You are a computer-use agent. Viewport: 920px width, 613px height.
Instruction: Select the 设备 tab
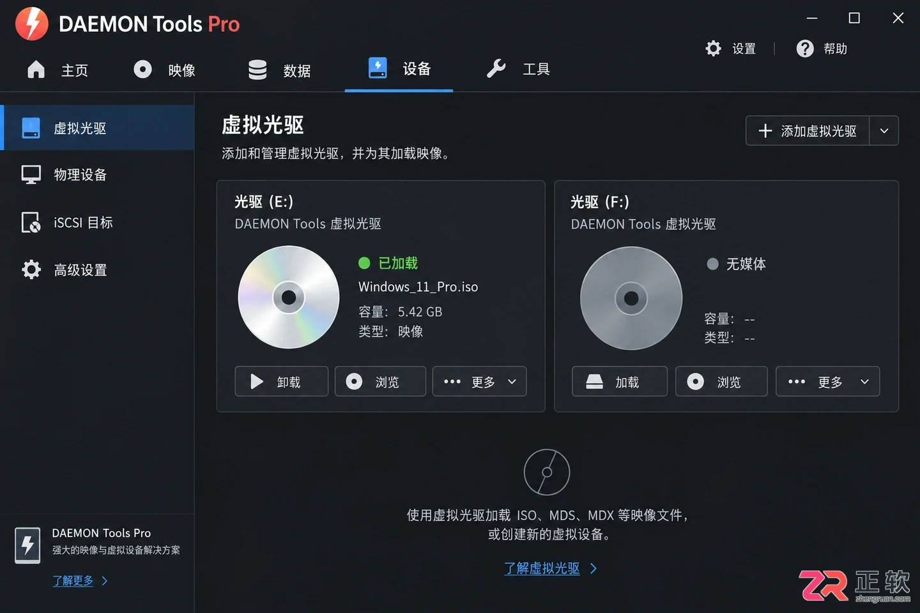tap(399, 69)
